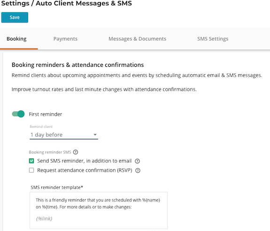
Task: Uncheck Send SMS reminder in addition to email
Action: pyautogui.click(x=31, y=161)
